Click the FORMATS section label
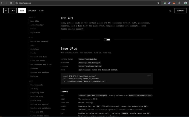 (x=64, y=92)
